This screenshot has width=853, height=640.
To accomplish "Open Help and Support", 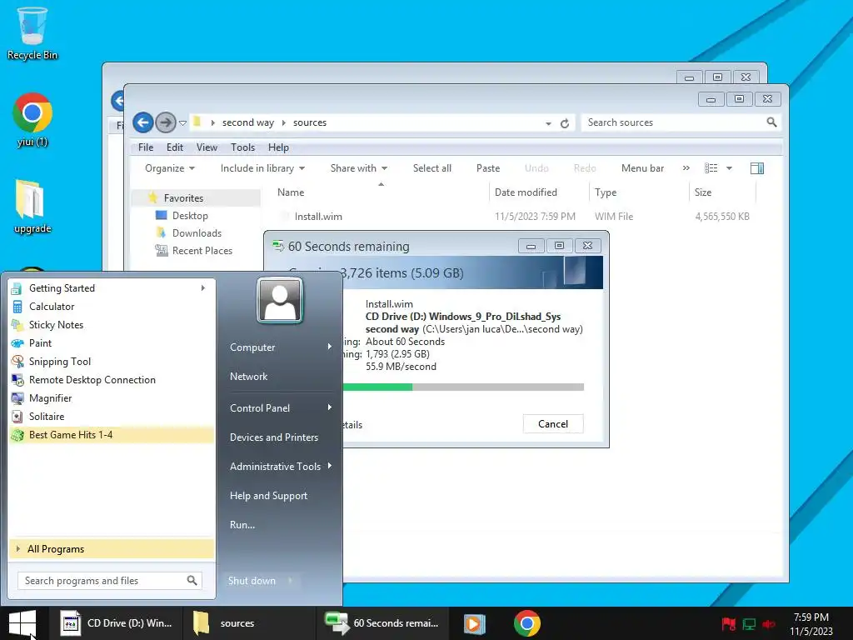I will coord(280,496).
